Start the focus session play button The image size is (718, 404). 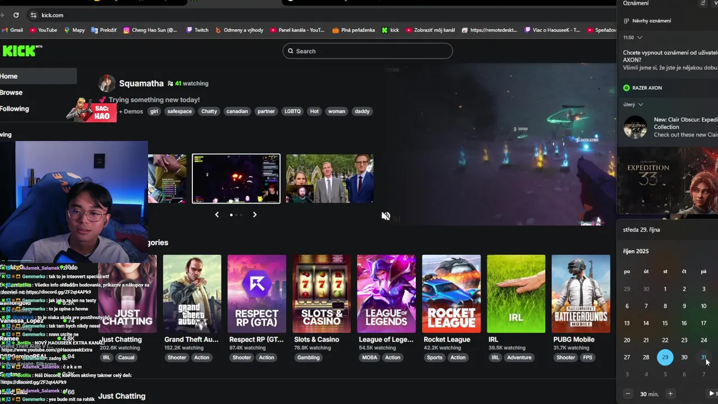click(712, 394)
